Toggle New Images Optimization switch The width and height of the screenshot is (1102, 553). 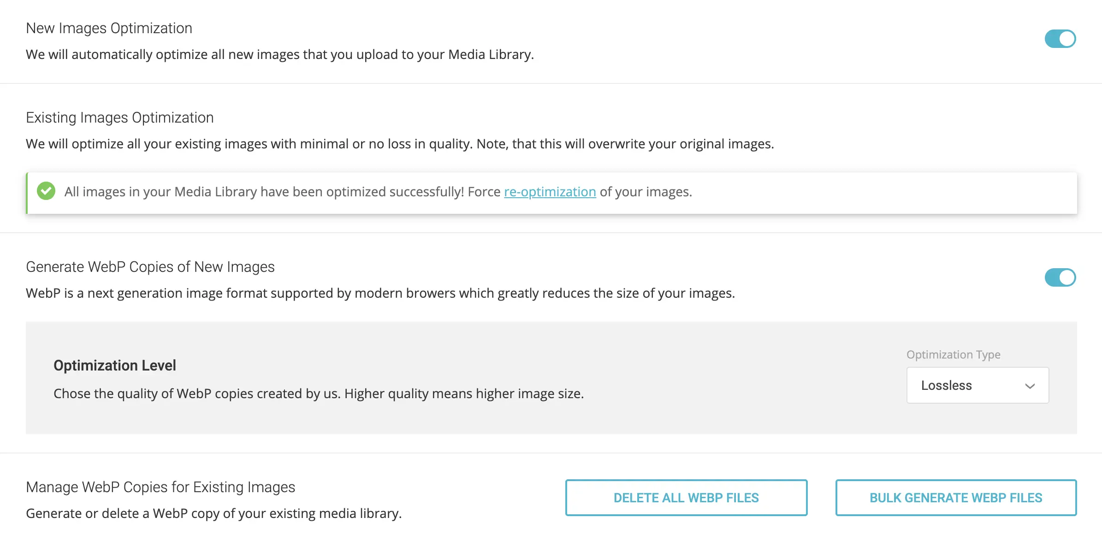tap(1060, 39)
